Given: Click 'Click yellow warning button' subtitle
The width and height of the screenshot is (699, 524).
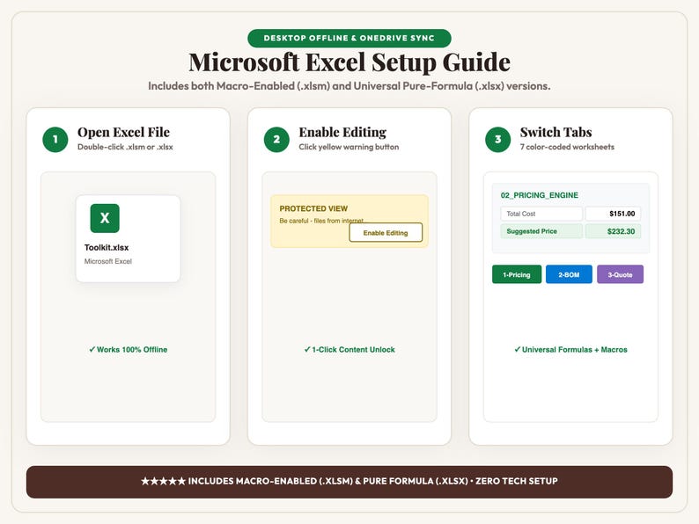Looking at the screenshot, I should click(x=349, y=147).
